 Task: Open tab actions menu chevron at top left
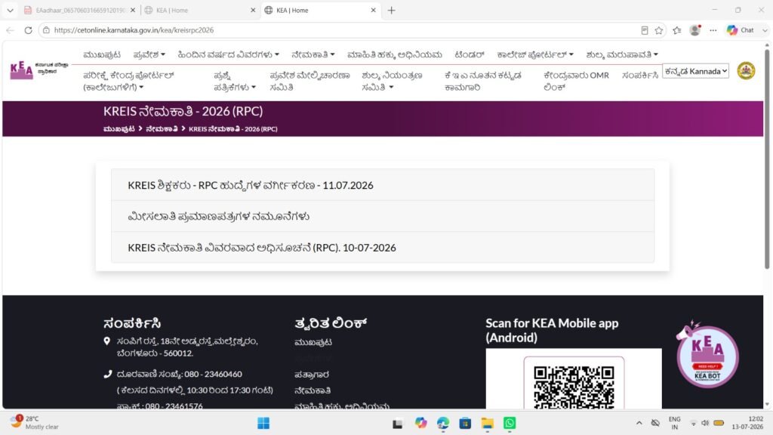pyautogui.click(x=10, y=10)
